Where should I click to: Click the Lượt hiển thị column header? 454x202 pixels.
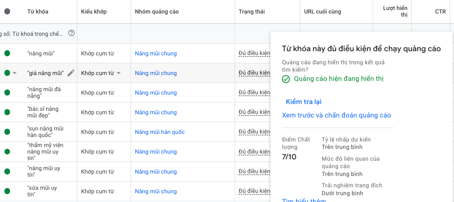click(395, 12)
